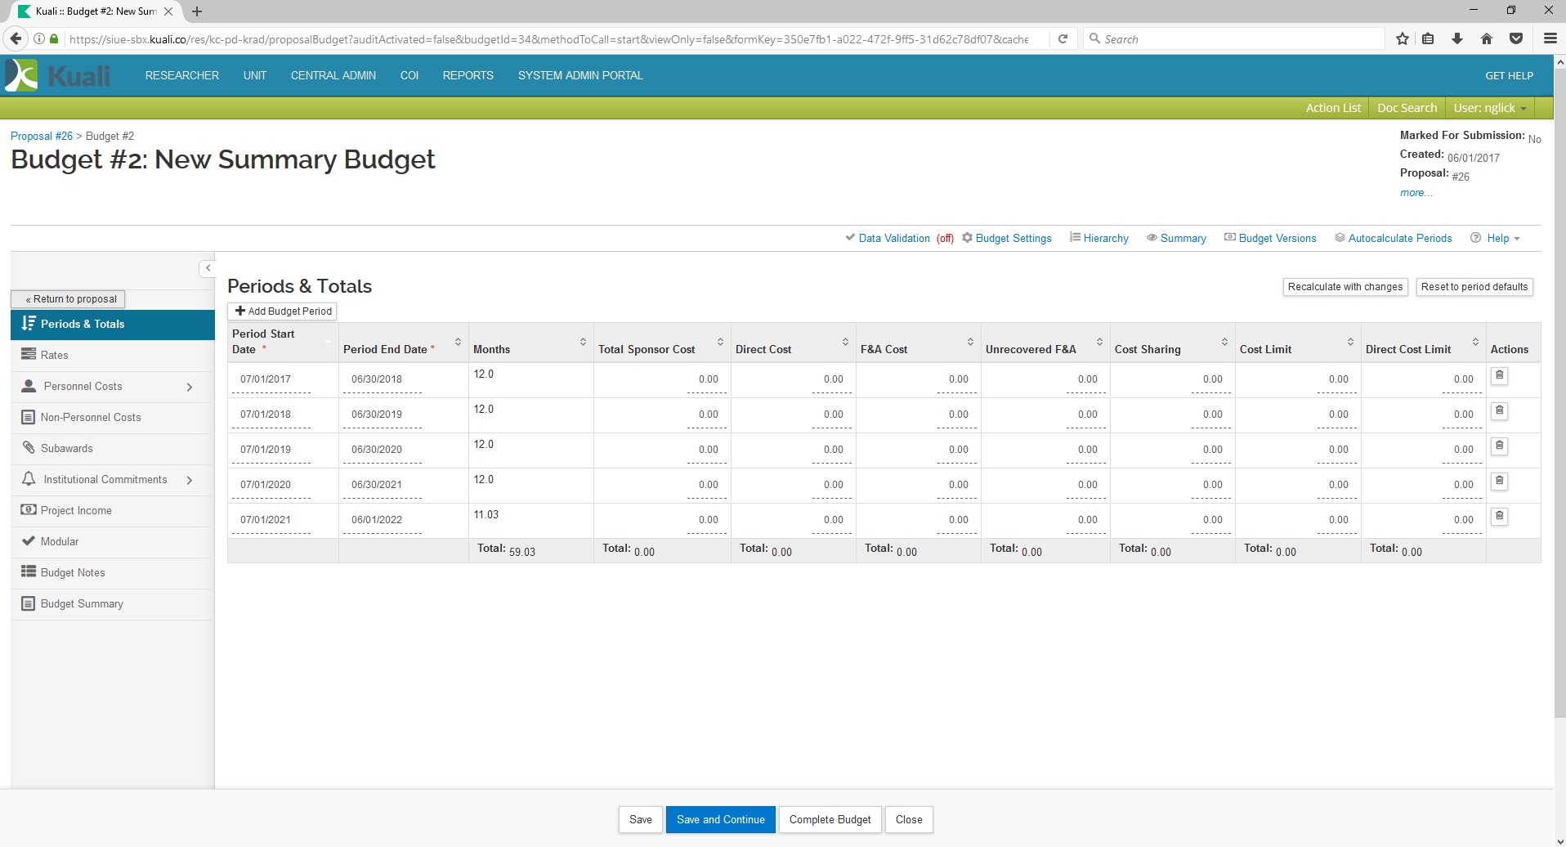Image resolution: width=1566 pixels, height=847 pixels.
Task: Expand Institutional Commitments submenu
Action: click(190, 480)
